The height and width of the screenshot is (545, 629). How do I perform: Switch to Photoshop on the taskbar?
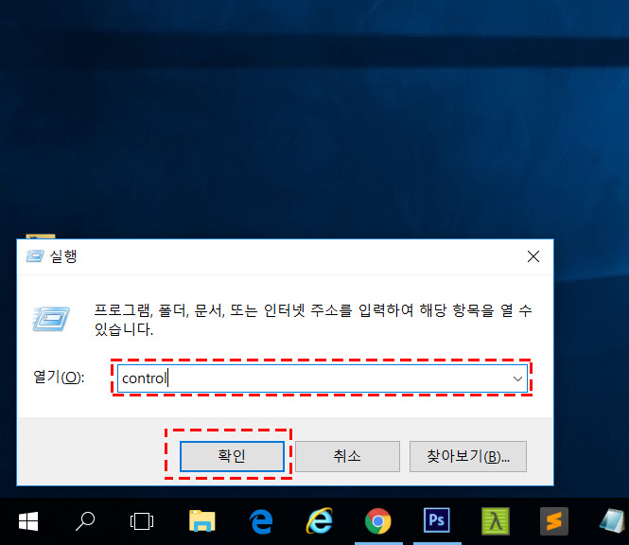(x=437, y=520)
